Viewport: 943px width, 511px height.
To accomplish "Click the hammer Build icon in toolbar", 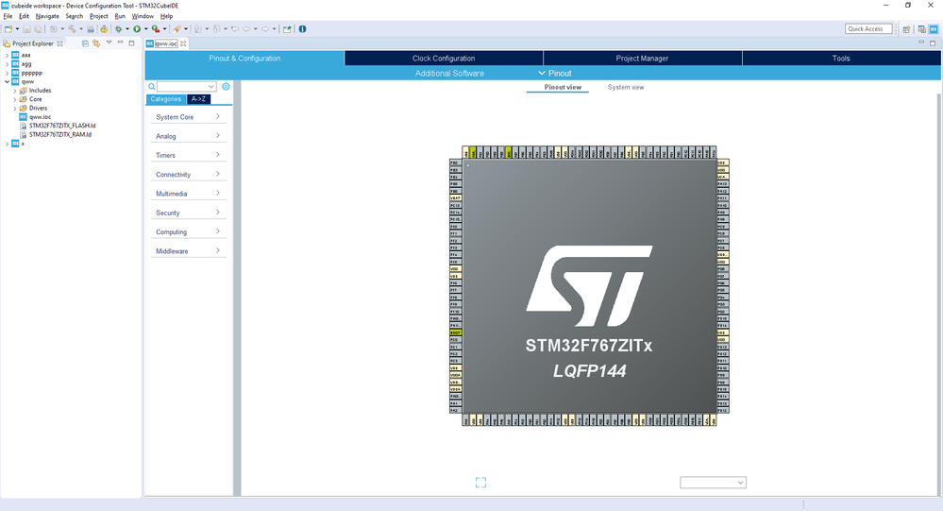I will point(72,29).
